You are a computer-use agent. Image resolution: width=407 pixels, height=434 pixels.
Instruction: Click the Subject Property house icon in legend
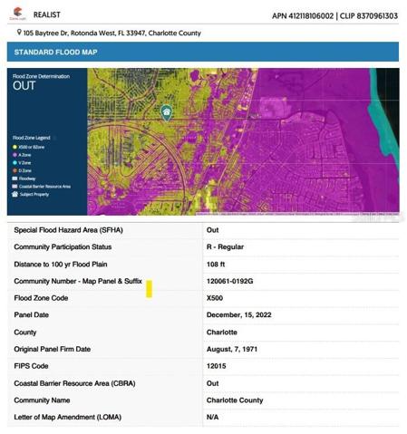15,194
